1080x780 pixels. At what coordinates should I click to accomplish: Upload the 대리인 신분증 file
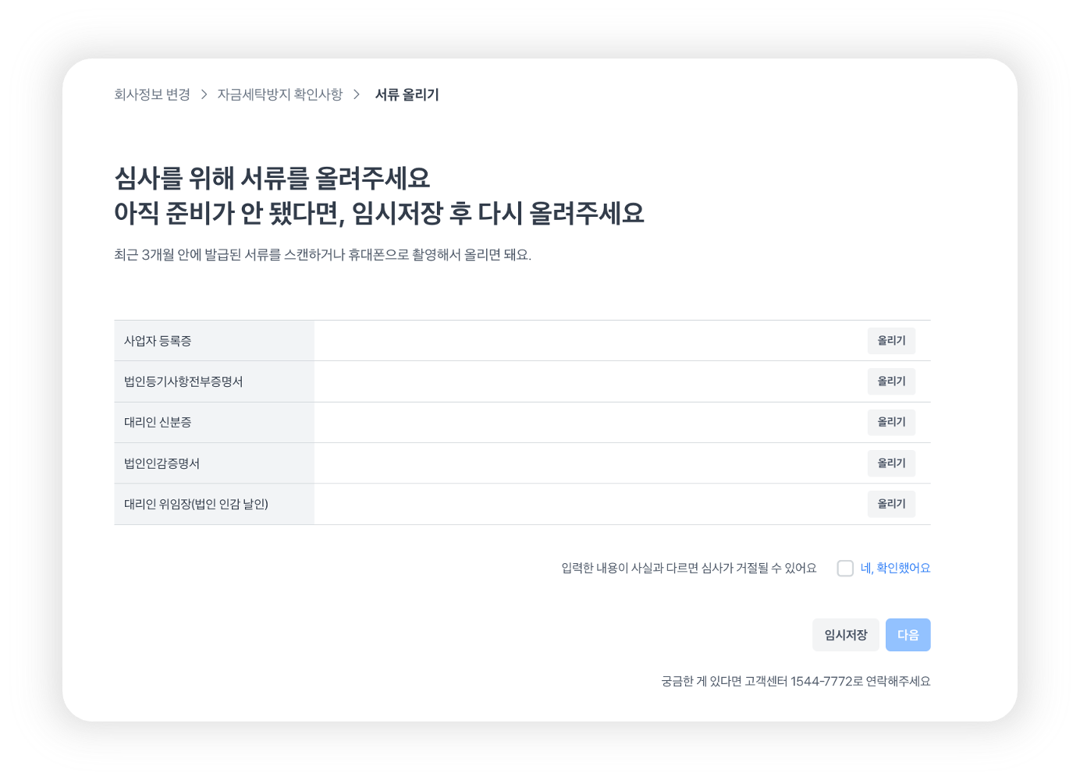pos(890,422)
